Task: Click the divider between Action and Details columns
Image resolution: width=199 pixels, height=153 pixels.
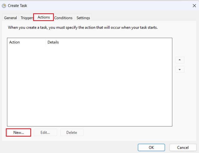Action: [x=45, y=42]
